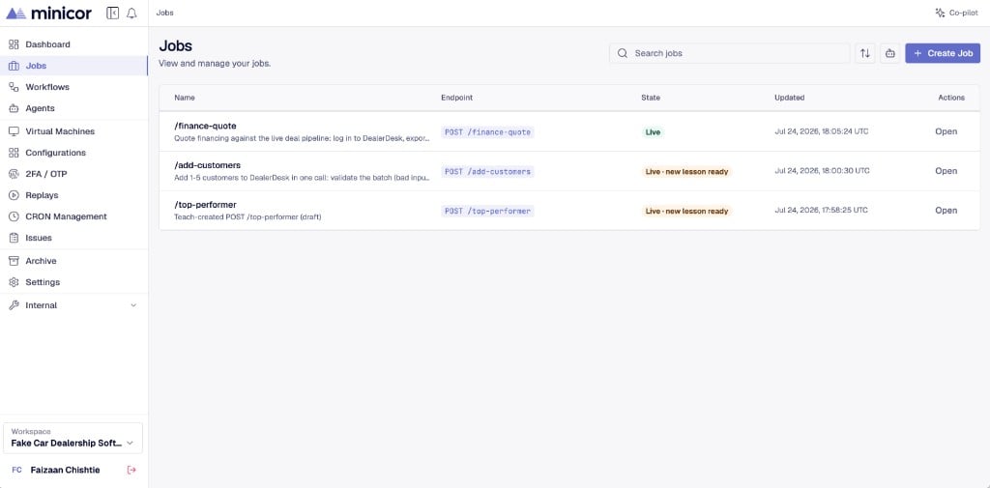Focus the Search jobs field
Viewport: 990px width, 488px height.
[729, 53]
